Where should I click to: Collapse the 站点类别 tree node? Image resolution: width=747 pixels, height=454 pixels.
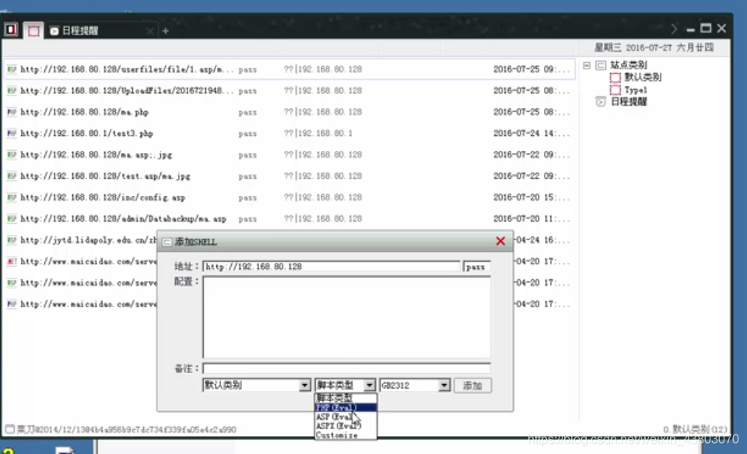coord(587,65)
